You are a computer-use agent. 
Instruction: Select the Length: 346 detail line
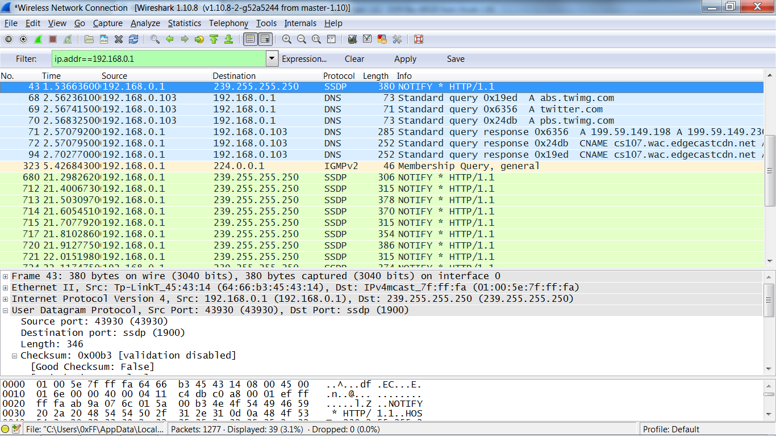click(52, 344)
